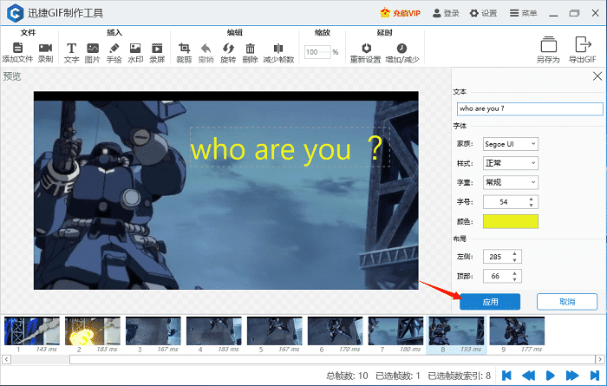Step to next frame button
This screenshot has width=607, height=386.
click(572, 376)
